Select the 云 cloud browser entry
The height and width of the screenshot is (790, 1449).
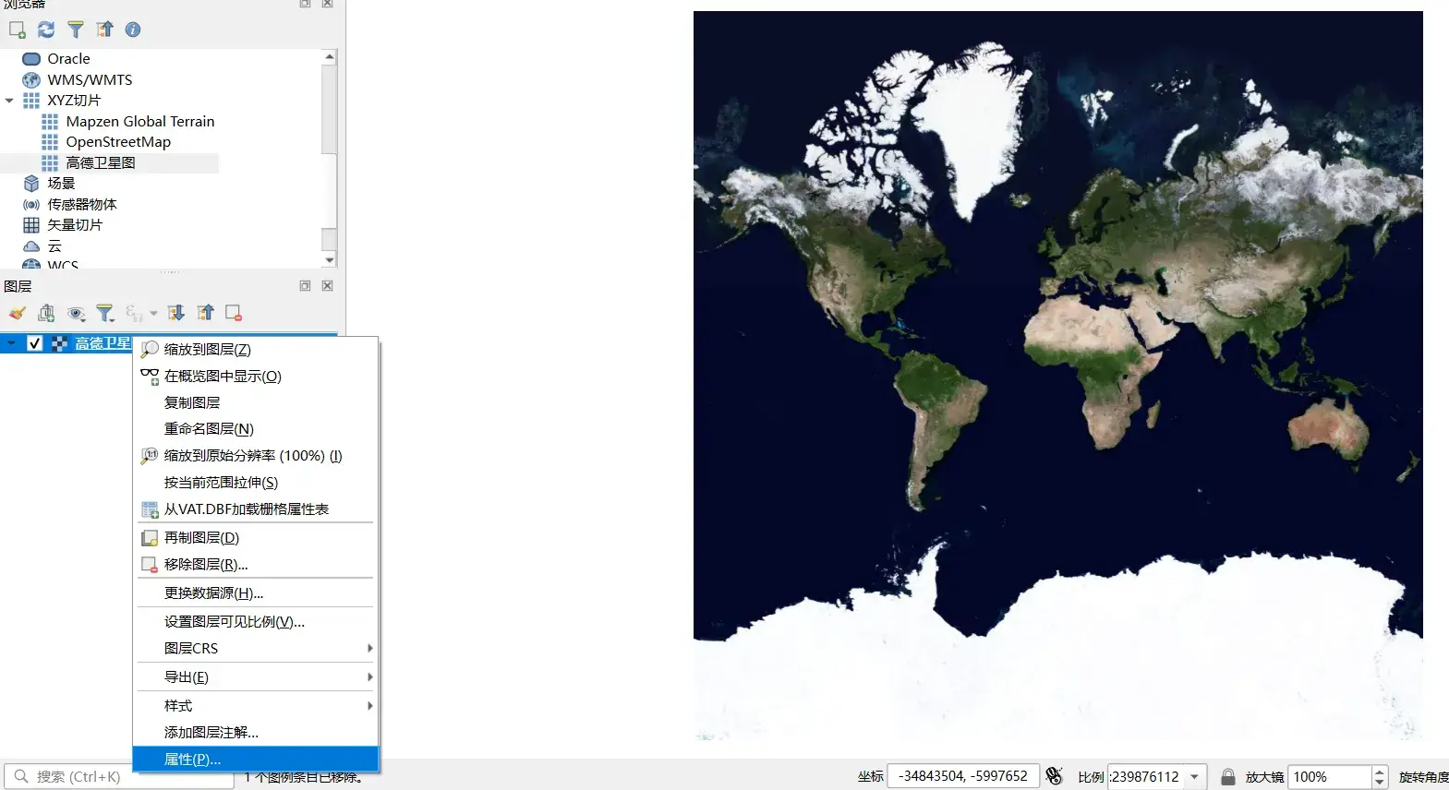point(54,246)
